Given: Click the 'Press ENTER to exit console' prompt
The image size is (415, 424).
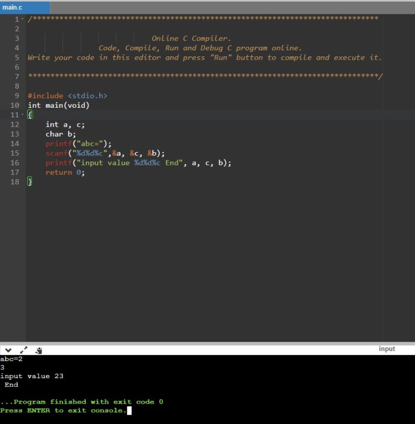Looking at the screenshot, I should point(63,410).
